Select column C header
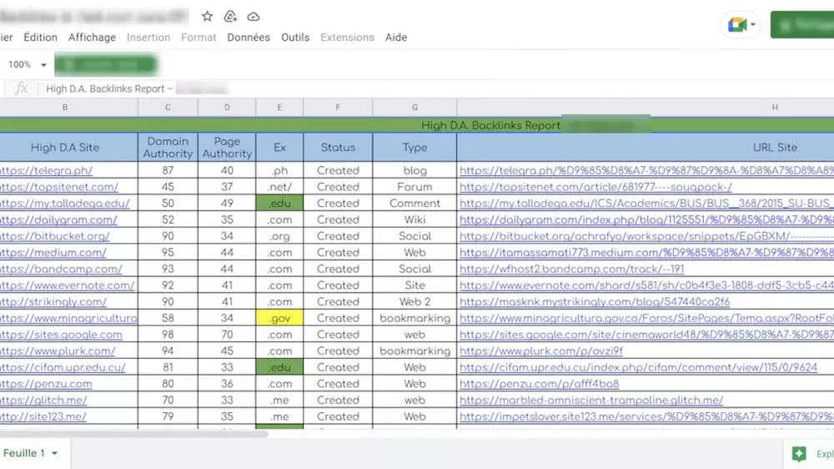The image size is (834, 469). point(168,107)
